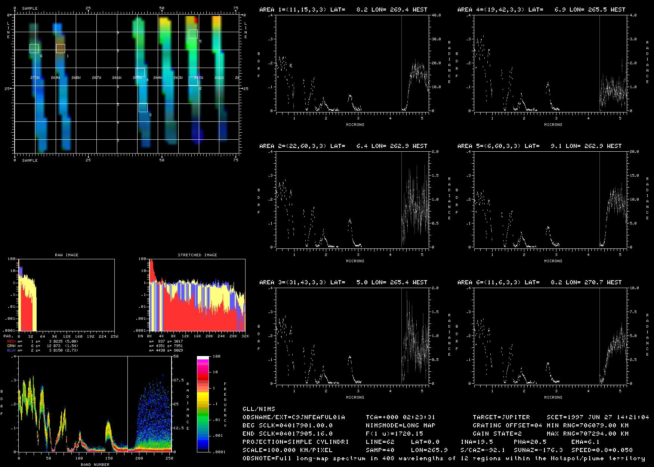Click the Area 3 box marker on the map

point(143,108)
